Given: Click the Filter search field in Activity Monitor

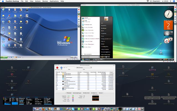Looking at the screenshot, I should coord(69,67).
